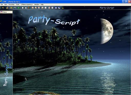Open the Notify List toolbar icon
Screen dimensions: 131x95
49,8
